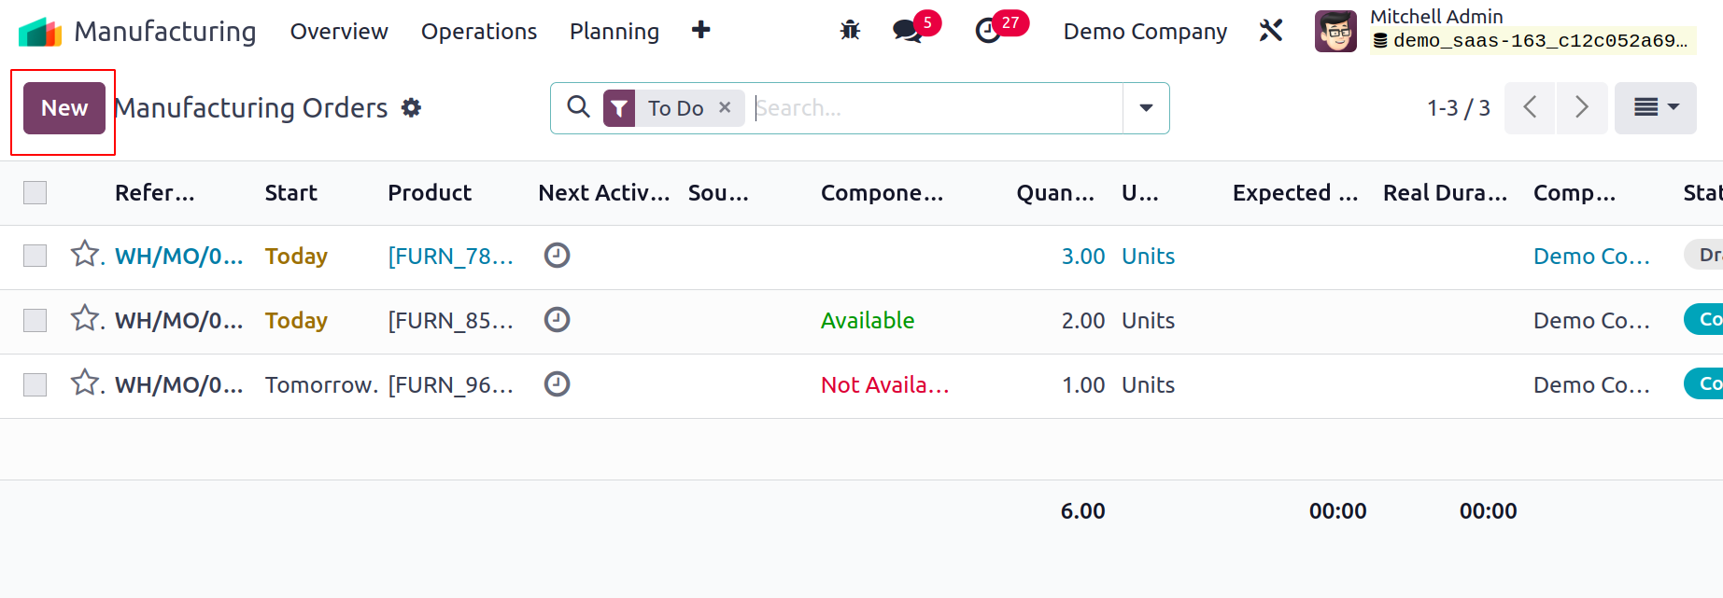Click the wrench and screwdriver tools icon
The width and height of the screenshot is (1723, 598).
coord(1271,31)
